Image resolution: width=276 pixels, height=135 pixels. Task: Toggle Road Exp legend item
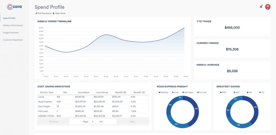click(x=163, y=92)
